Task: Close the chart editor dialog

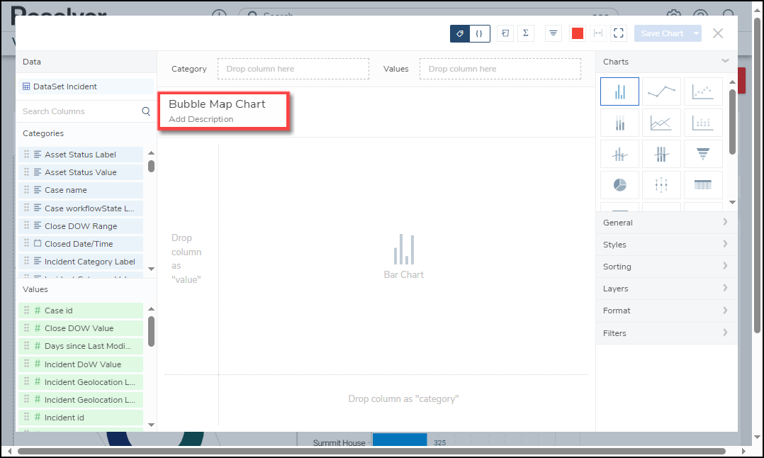Action: click(x=718, y=33)
